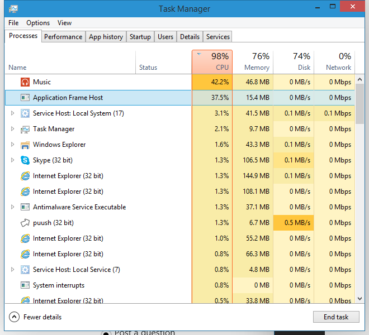Expand the Skype (32 bit) process
Screen dimensions: 369x335
(x=12, y=160)
